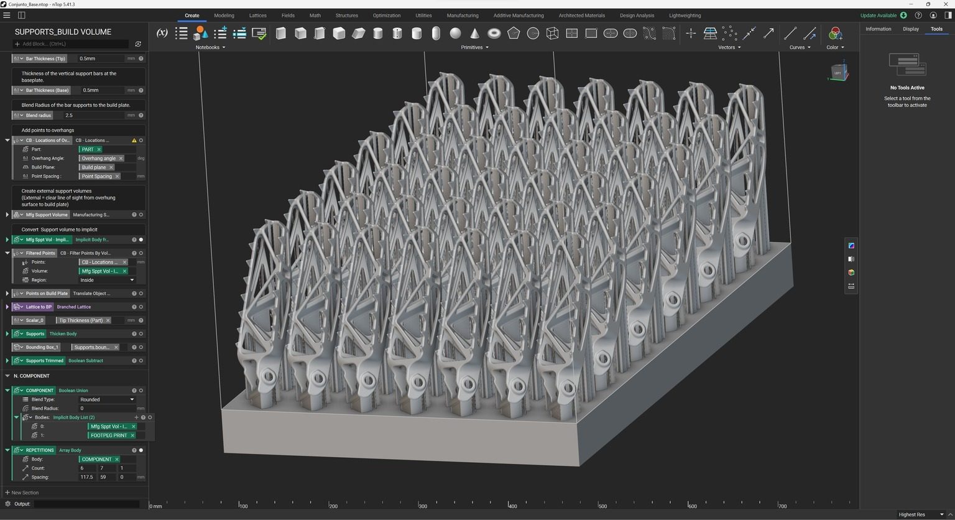Click the point cloud scatter icon
Image resolution: width=955 pixels, height=520 pixels.
pyautogui.click(x=729, y=33)
